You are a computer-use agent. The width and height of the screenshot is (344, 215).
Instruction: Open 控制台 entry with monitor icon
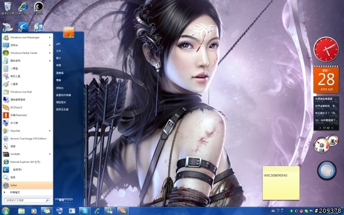coord(27,45)
